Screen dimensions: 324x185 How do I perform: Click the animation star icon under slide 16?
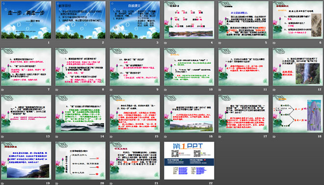click(x=165, y=137)
